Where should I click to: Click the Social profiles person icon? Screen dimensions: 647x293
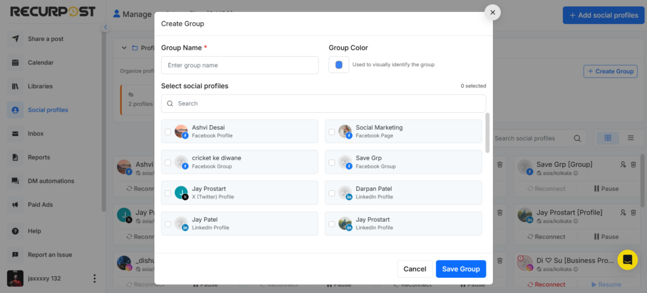click(15, 110)
